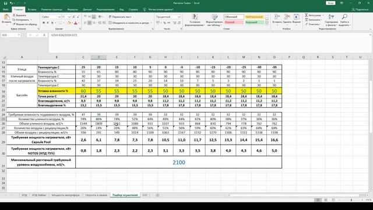
Task: Open sheet tab Мощность калорифера
Action: click(x=66, y=195)
